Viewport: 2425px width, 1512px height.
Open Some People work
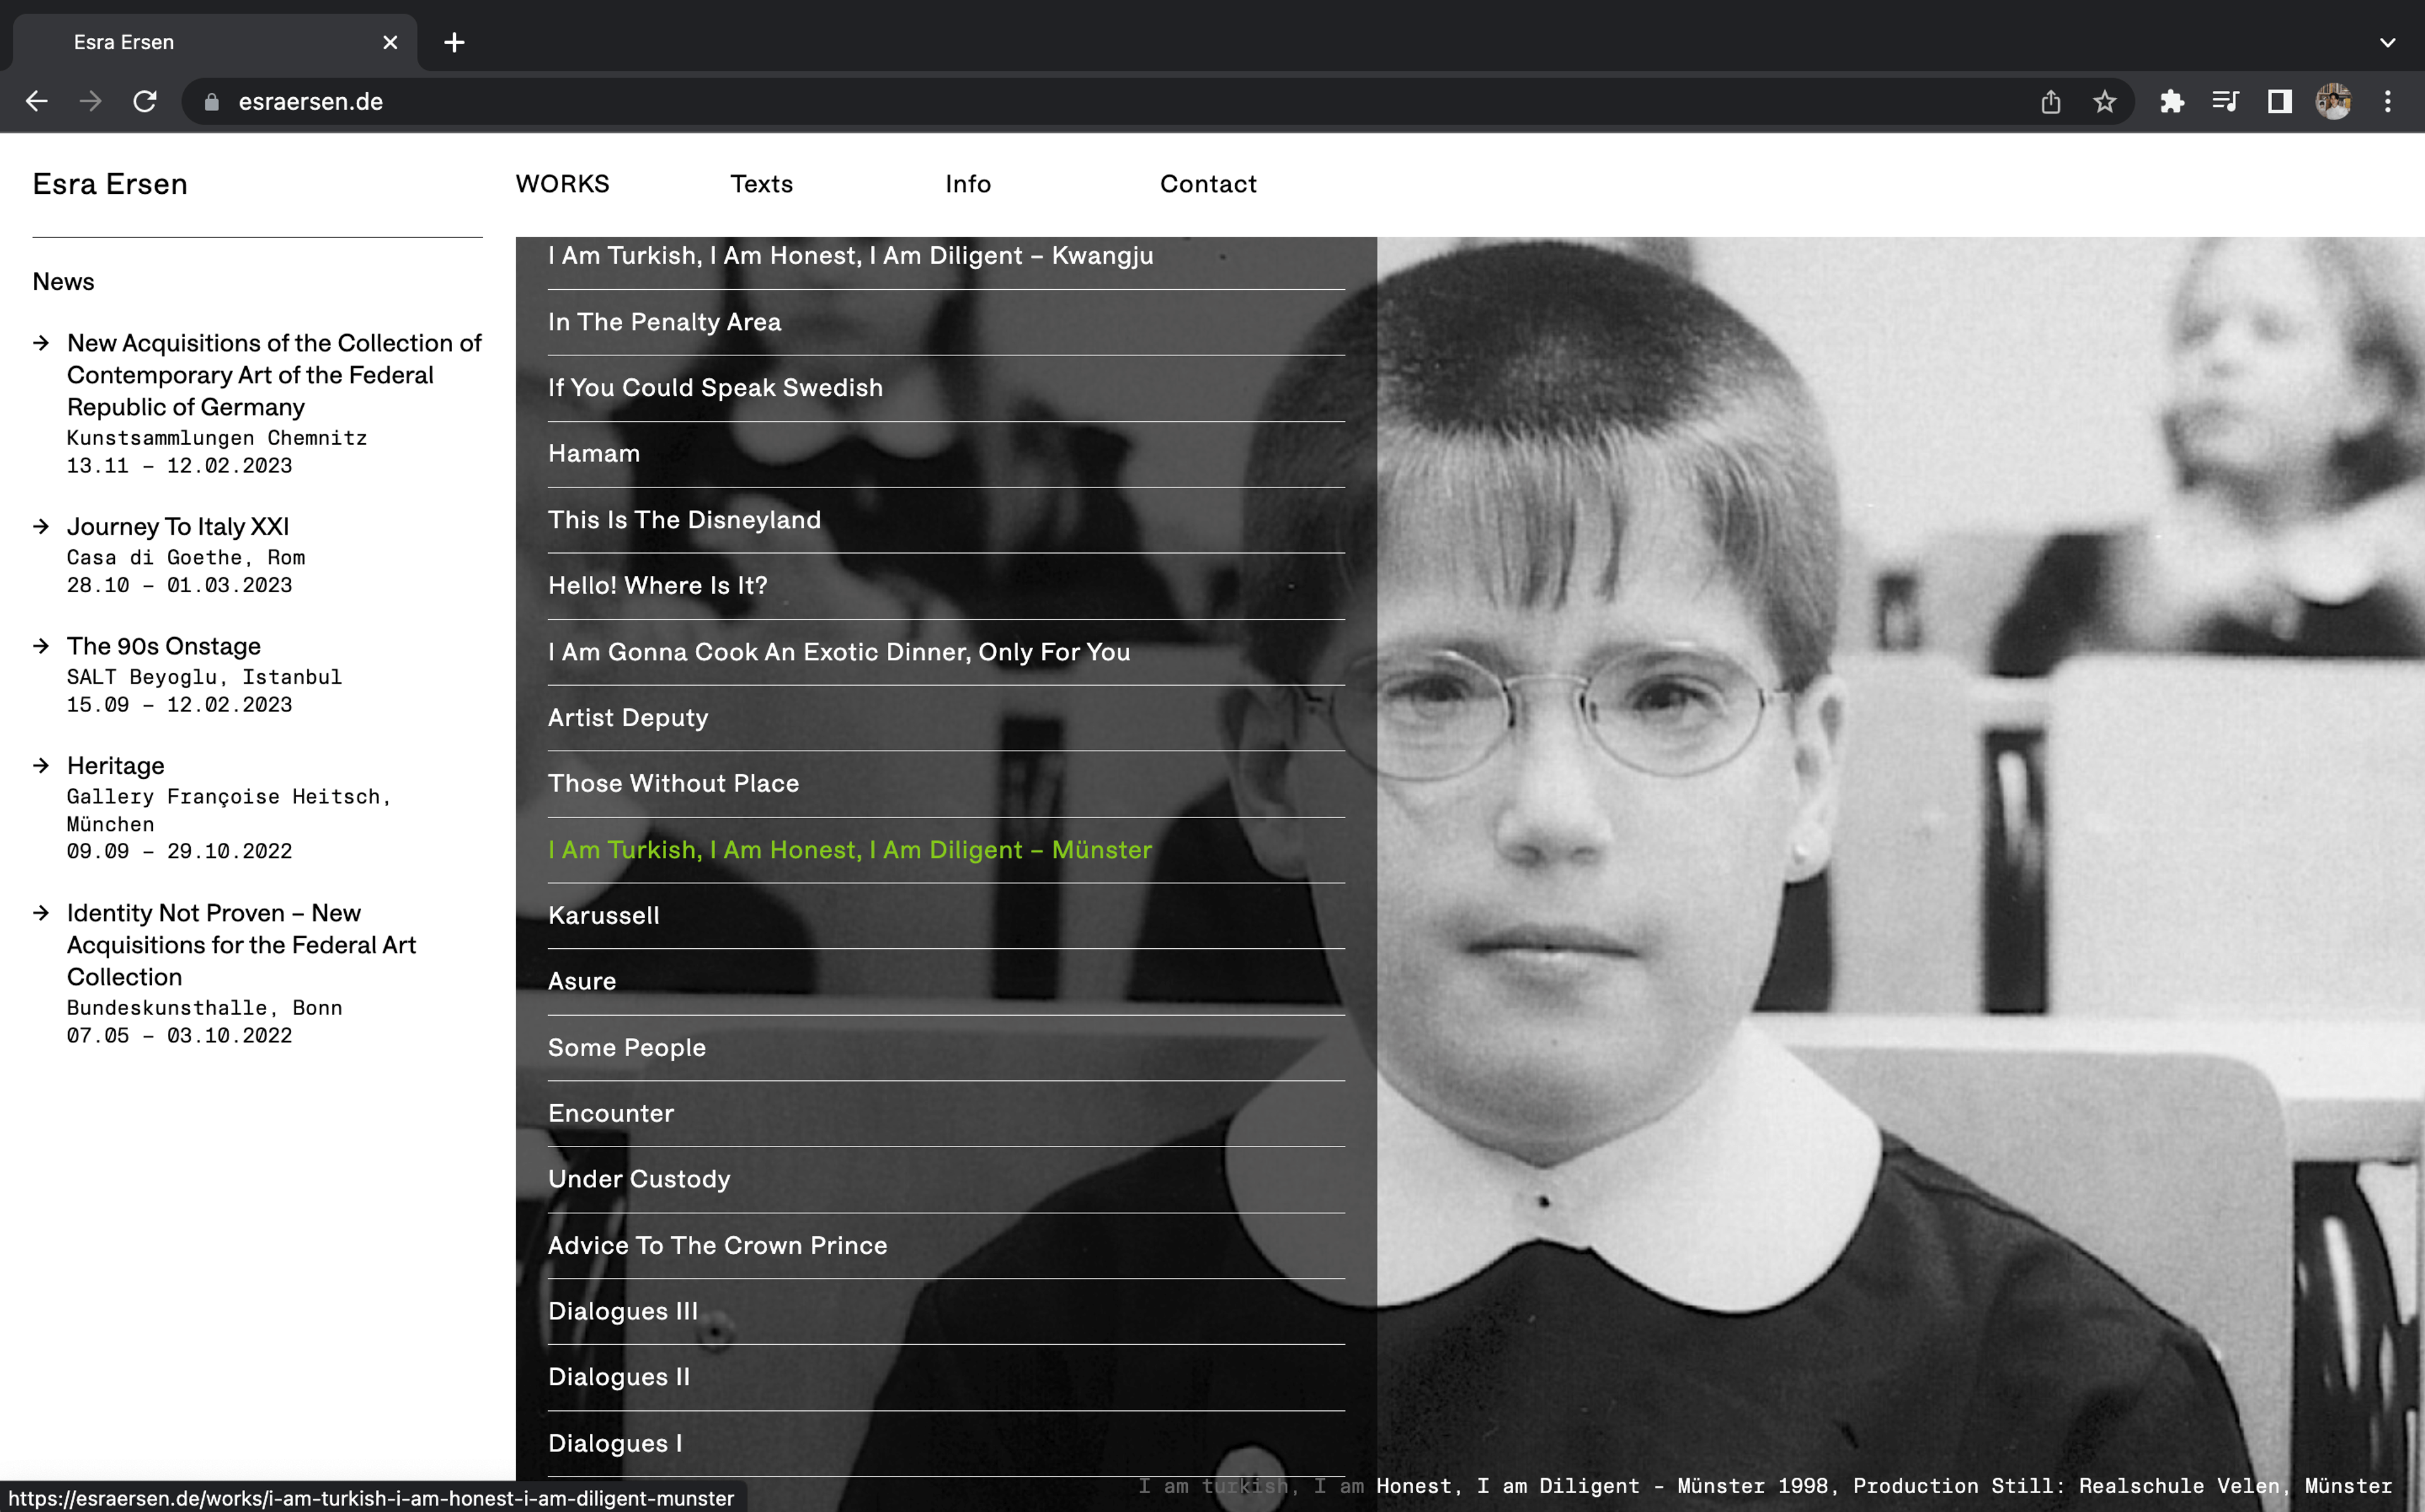coord(627,1048)
